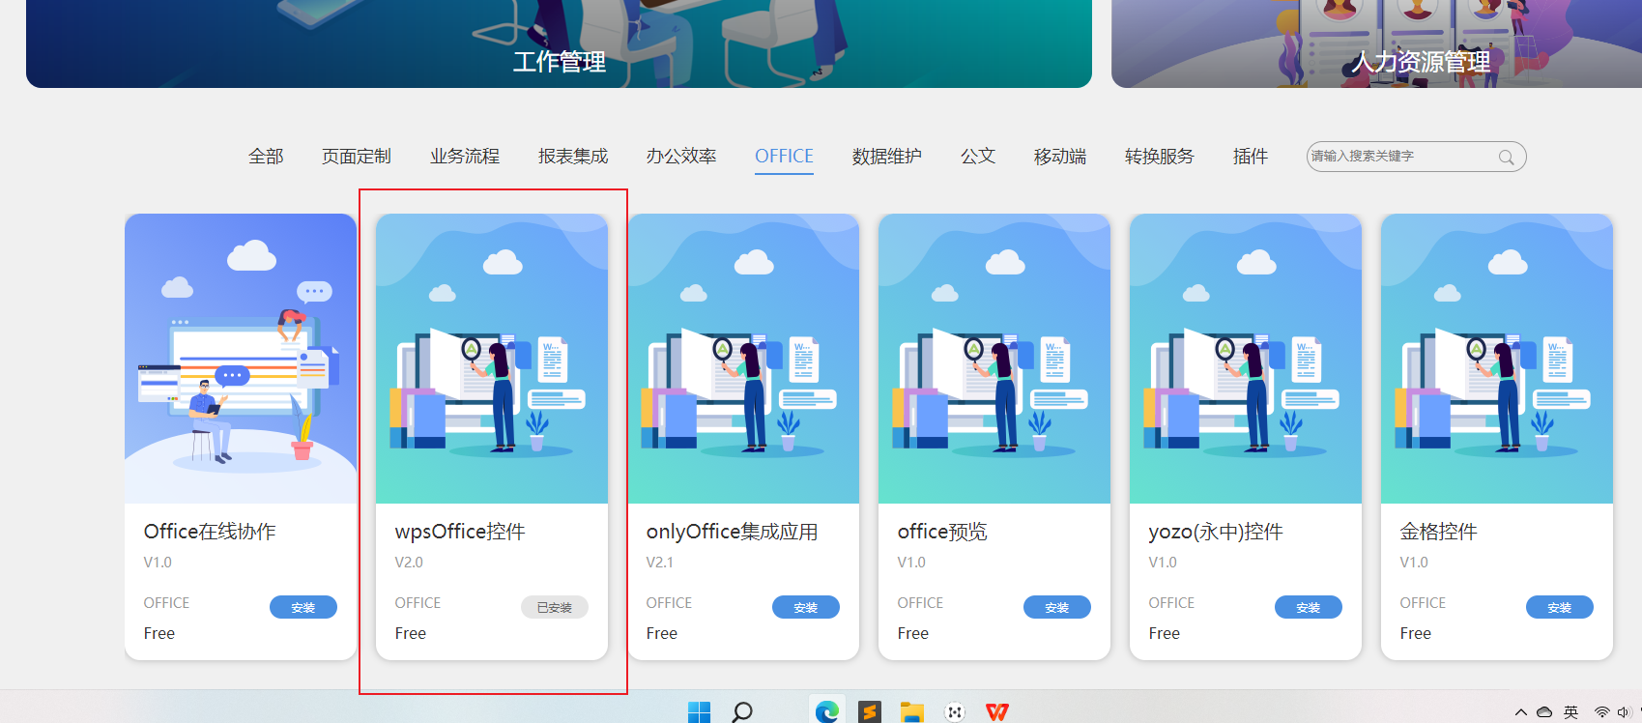Switch input method via 英 indicator
1642x723 pixels.
pos(1571,712)
